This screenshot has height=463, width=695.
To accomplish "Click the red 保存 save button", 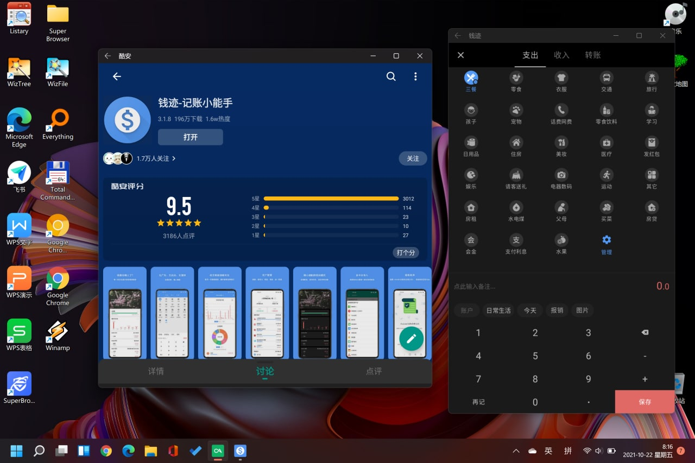I will 645,402.
